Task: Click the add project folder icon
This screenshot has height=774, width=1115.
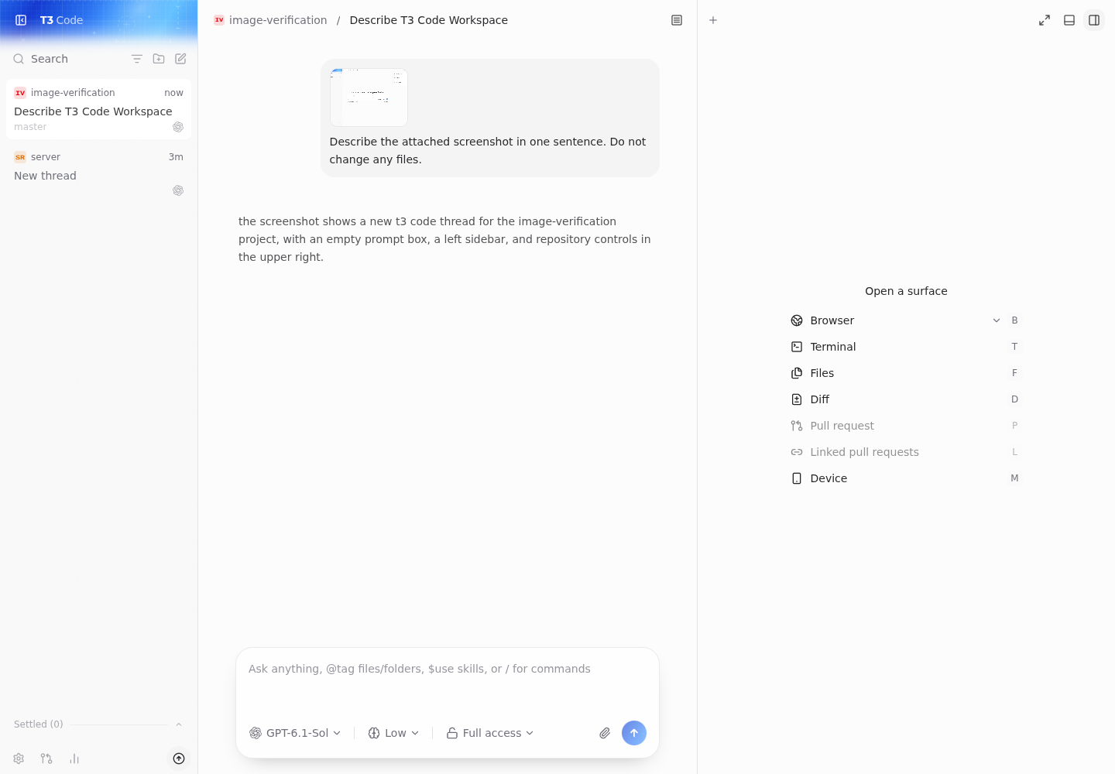Action: point(159,59)
